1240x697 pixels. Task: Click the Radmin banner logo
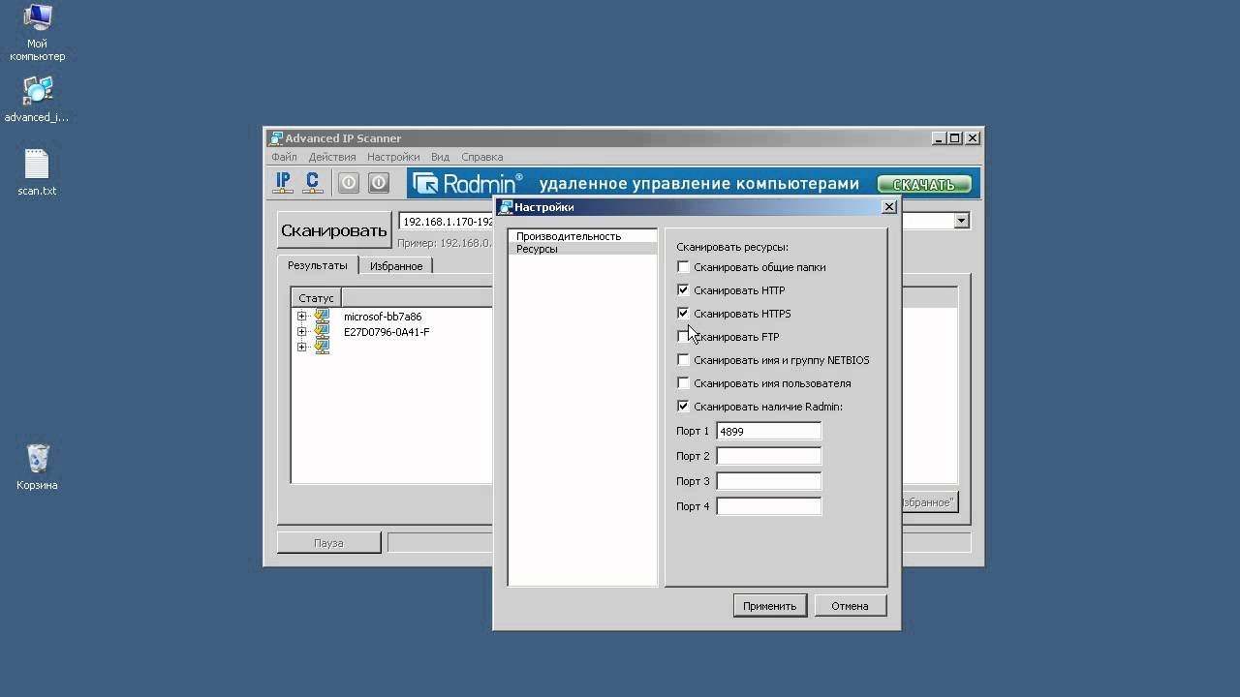[467, 184]
